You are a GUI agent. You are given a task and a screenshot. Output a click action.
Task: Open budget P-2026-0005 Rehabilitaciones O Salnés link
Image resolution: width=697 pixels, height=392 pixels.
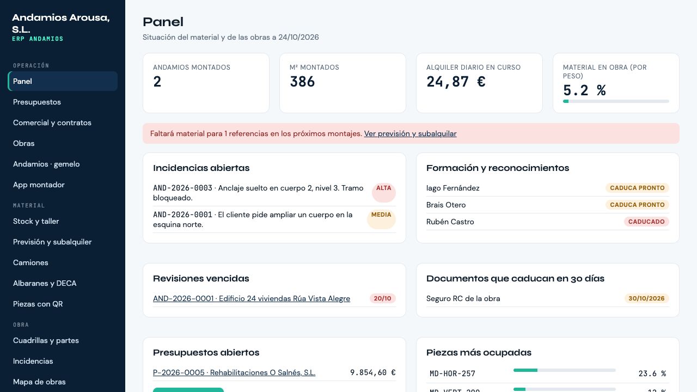234,372
